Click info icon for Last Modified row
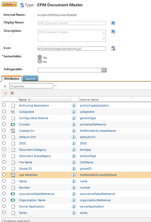This screenshot has height=222, width=151. tap(74, 175)
